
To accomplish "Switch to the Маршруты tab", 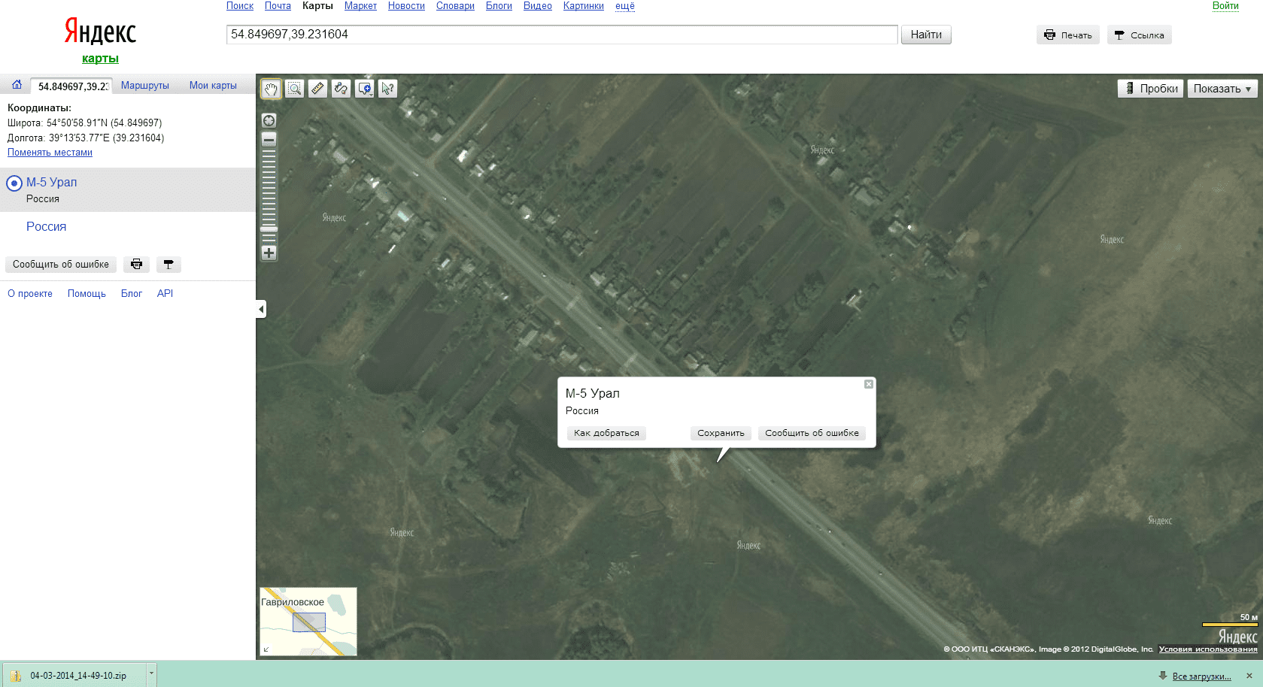I will [x=145, y=86].
